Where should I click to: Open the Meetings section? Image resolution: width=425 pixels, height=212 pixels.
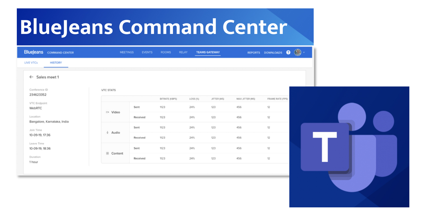coord(127,52)
